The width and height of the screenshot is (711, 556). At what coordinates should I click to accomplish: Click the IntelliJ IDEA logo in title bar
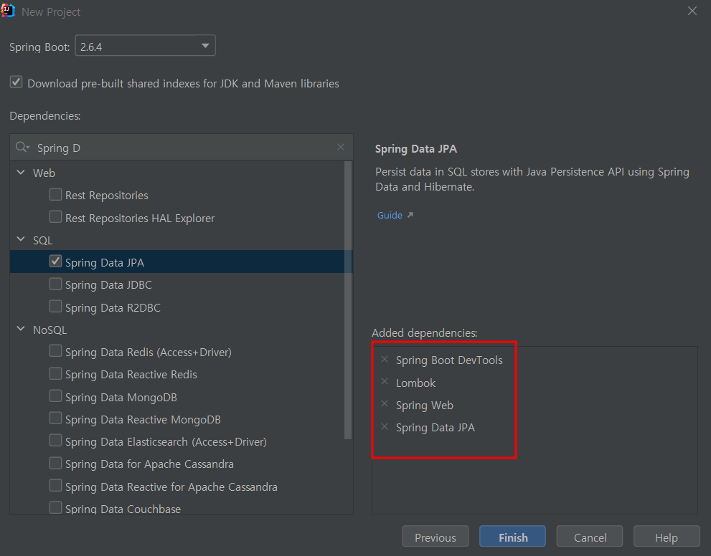click(8, 11)
